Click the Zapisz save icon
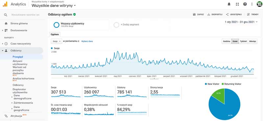Image resolution: width=263 pixels, height=121 pixels. tap(194, 14)
